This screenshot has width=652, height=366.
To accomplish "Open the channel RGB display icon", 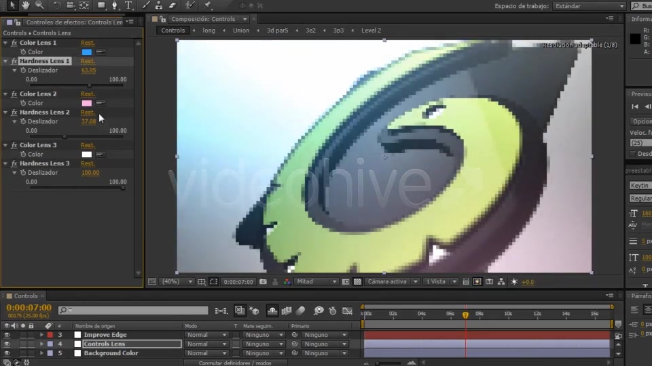I will pos(287,282).
